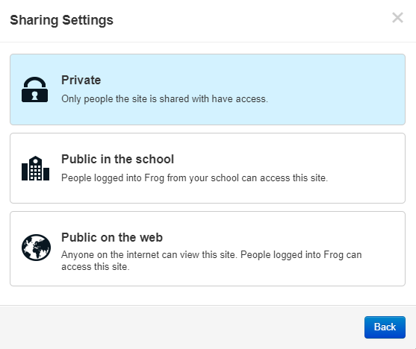Choose Public on the web heading

(x=112, y=237)
